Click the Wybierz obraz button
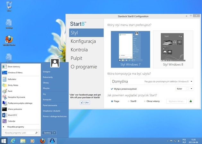202x144 pixels. click(x=176, y=101)
